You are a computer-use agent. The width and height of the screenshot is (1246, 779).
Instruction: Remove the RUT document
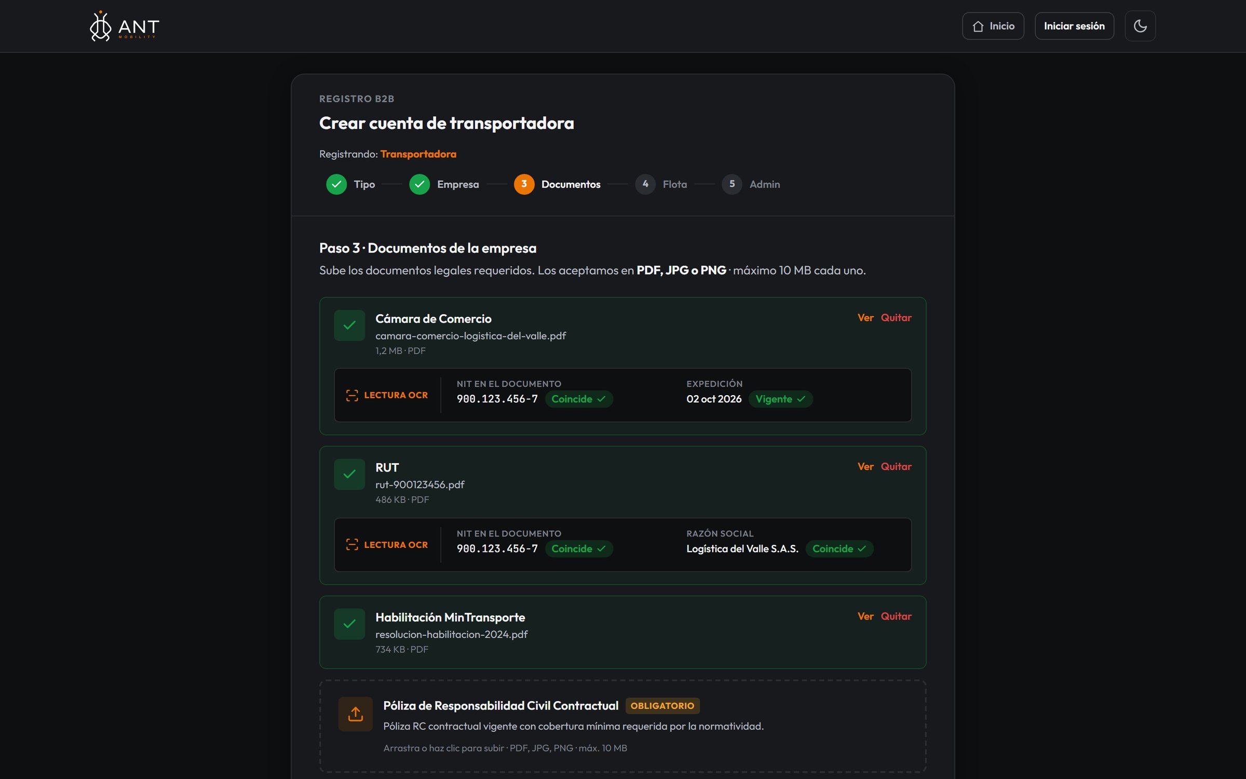[x=896, y=467]
